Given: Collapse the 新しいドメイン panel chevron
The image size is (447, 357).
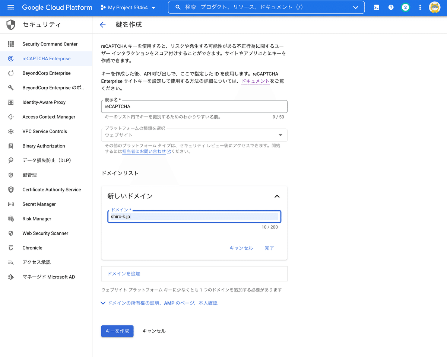Looking at the screenshot, I should point(277,196).
